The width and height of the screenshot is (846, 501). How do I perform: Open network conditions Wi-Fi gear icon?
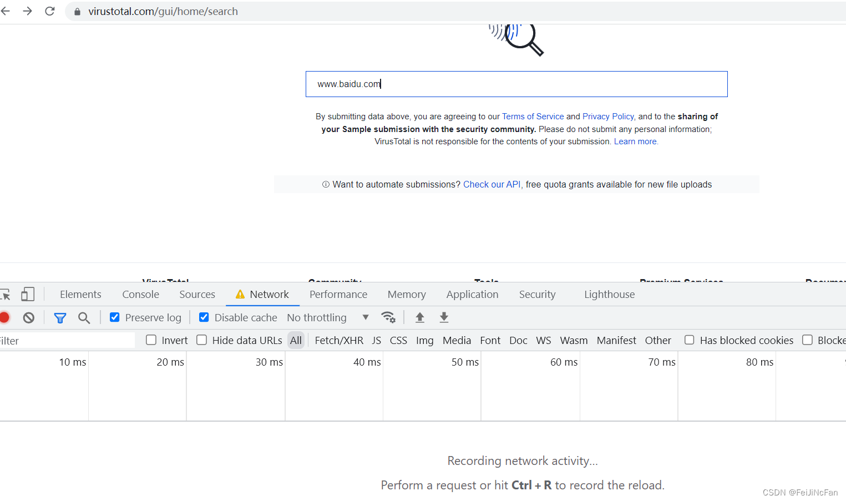[388, 317]
